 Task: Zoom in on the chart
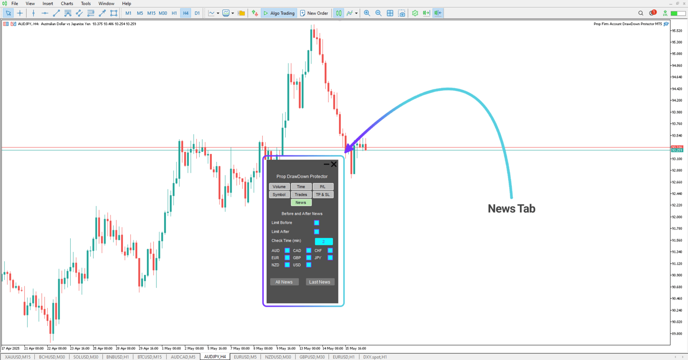(x=367, y=13)
